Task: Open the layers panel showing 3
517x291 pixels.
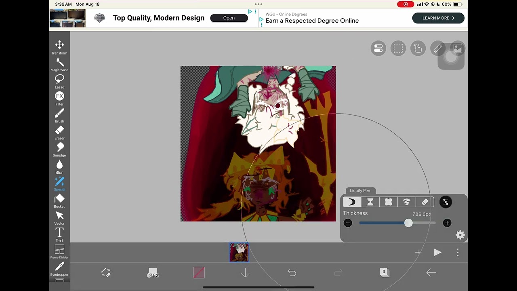Action: tap(384, 273)
